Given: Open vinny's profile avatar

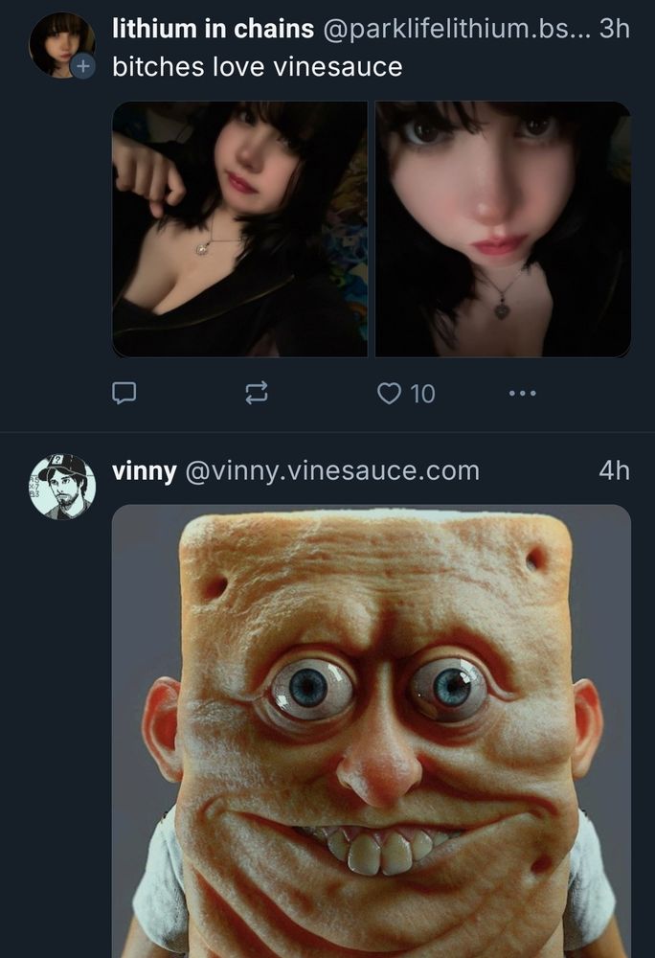Looking at the screenshot, I should (62, 487).
